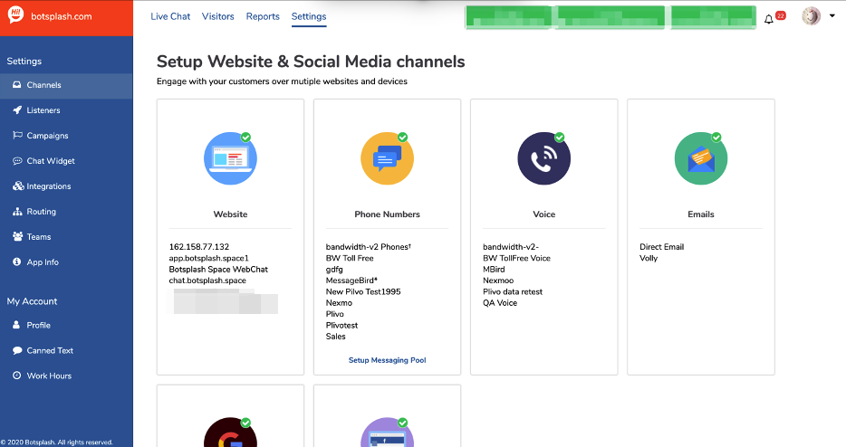Click the Setup Messaging Pool link
Screen dimensions: 846x447
click(388, 360)
